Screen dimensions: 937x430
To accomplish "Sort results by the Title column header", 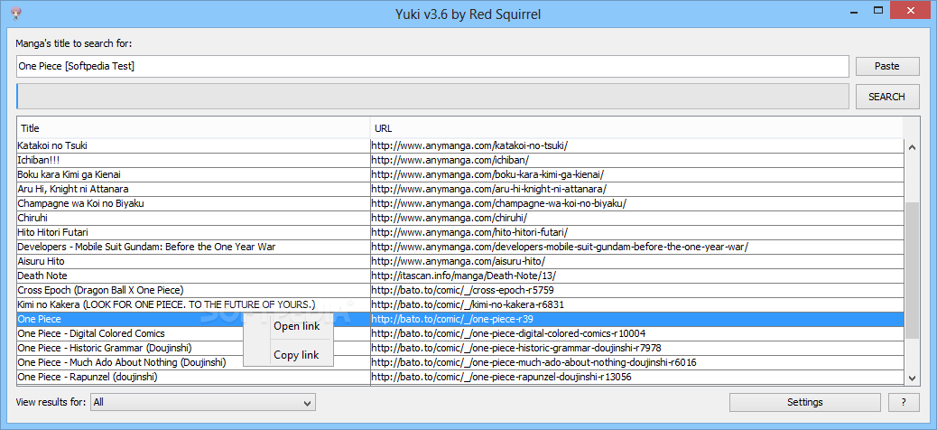I will pyautogui.click(x=193, y=128).
